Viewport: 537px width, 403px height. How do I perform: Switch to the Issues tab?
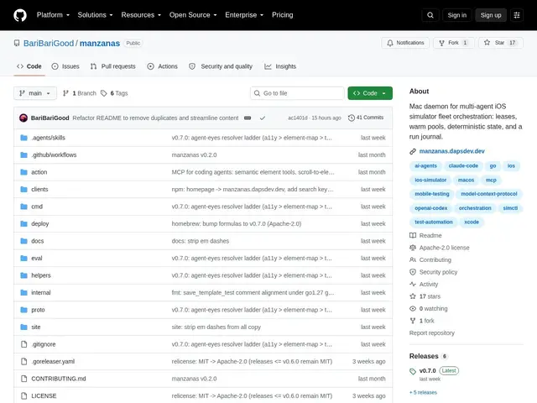tap(65, 66)
